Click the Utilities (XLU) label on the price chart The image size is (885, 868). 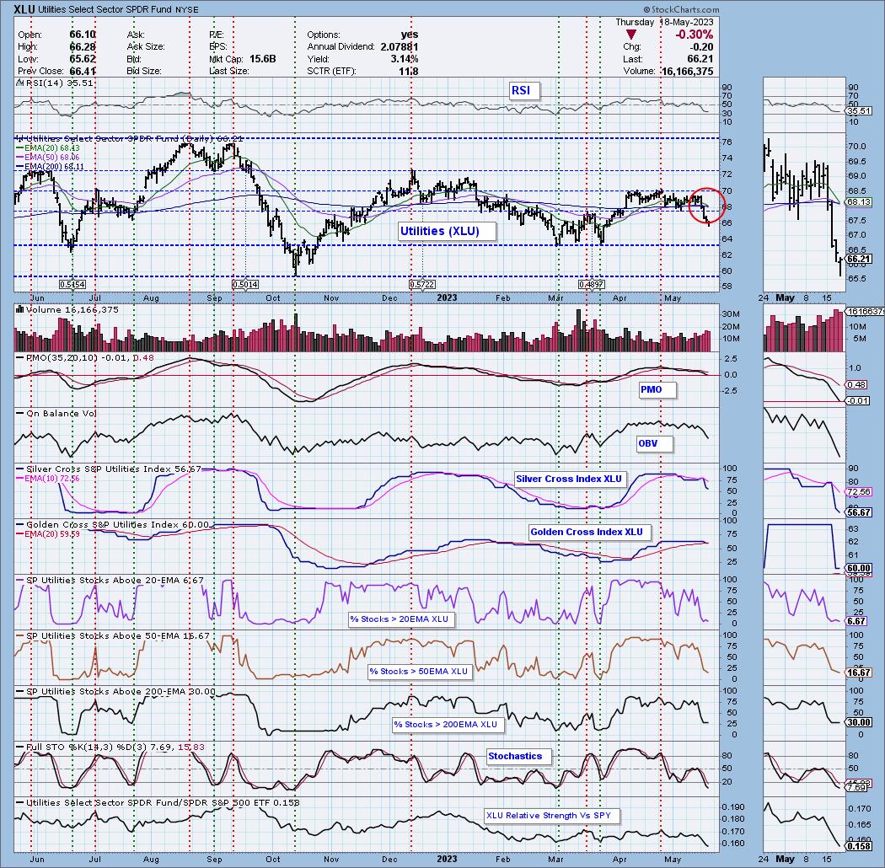[x=447, y=231]
